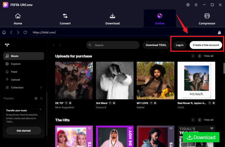Viewport: 225px width, 147px height.
Task: Click the upload badge next to Red Rover
Action: (210, 103)
